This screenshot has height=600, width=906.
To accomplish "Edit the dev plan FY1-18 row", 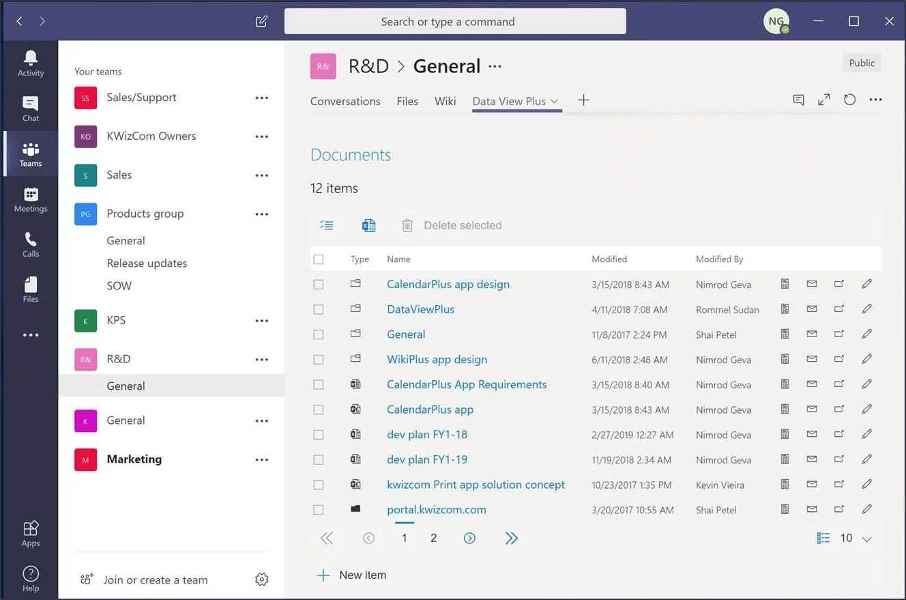I will [866, 434].
